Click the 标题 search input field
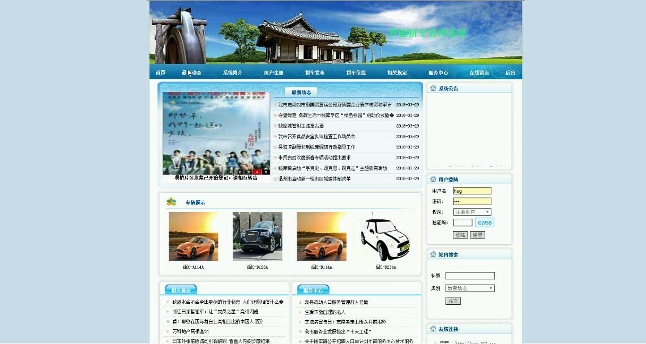 pyautogui.click(x=470, y=276)
